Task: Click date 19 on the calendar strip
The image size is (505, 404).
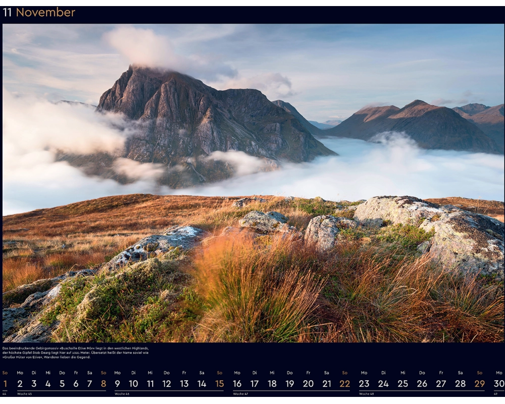Action: [290, 384]
